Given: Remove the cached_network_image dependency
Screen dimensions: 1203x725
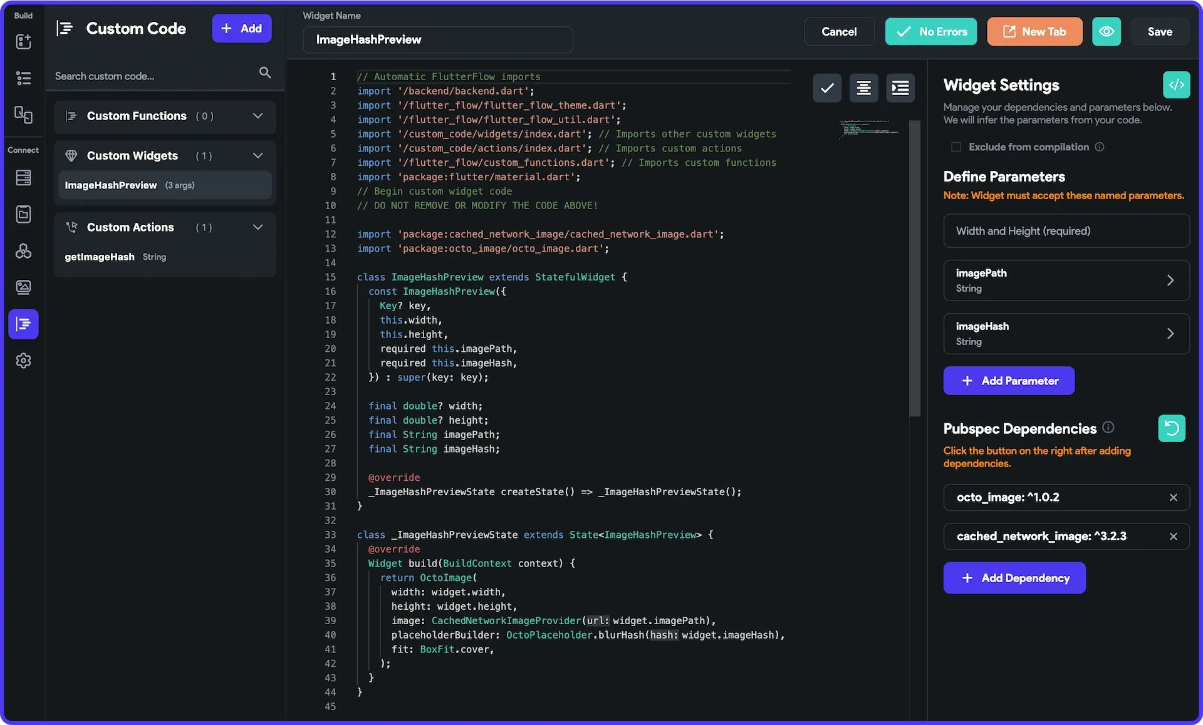Looking at the screenshot, I should (x=1173, y=537).
